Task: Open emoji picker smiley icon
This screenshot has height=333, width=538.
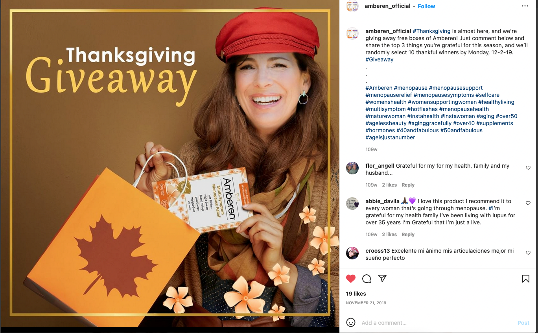Action: coord(351,322)
